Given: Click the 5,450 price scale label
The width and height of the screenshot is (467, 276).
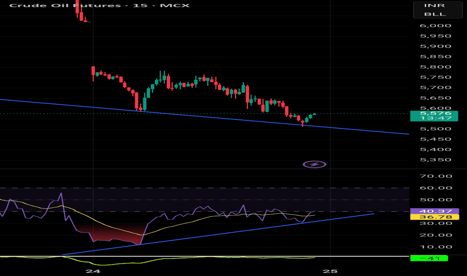Looking at the screenshot, I should click(x=435, y=140).
